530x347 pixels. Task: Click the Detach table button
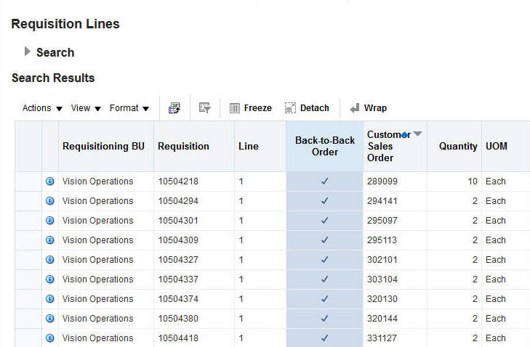[x=307, y=108]
